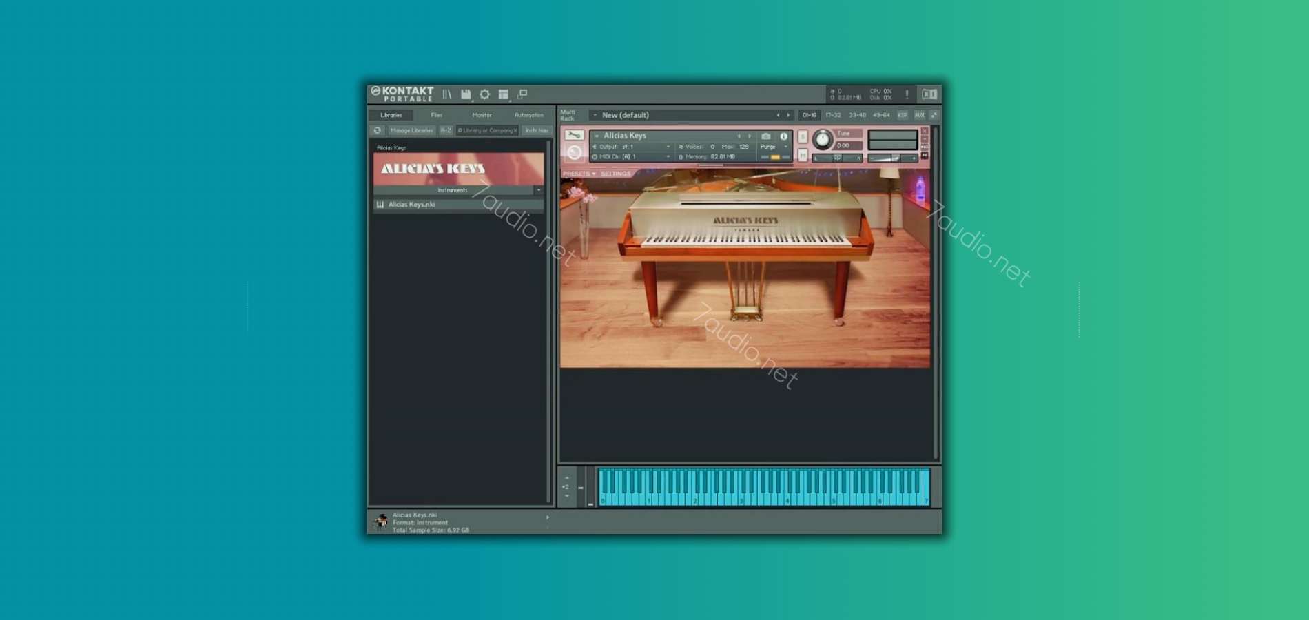Select rack page 49-64
1309x620 pixels.
pos(881,115)
